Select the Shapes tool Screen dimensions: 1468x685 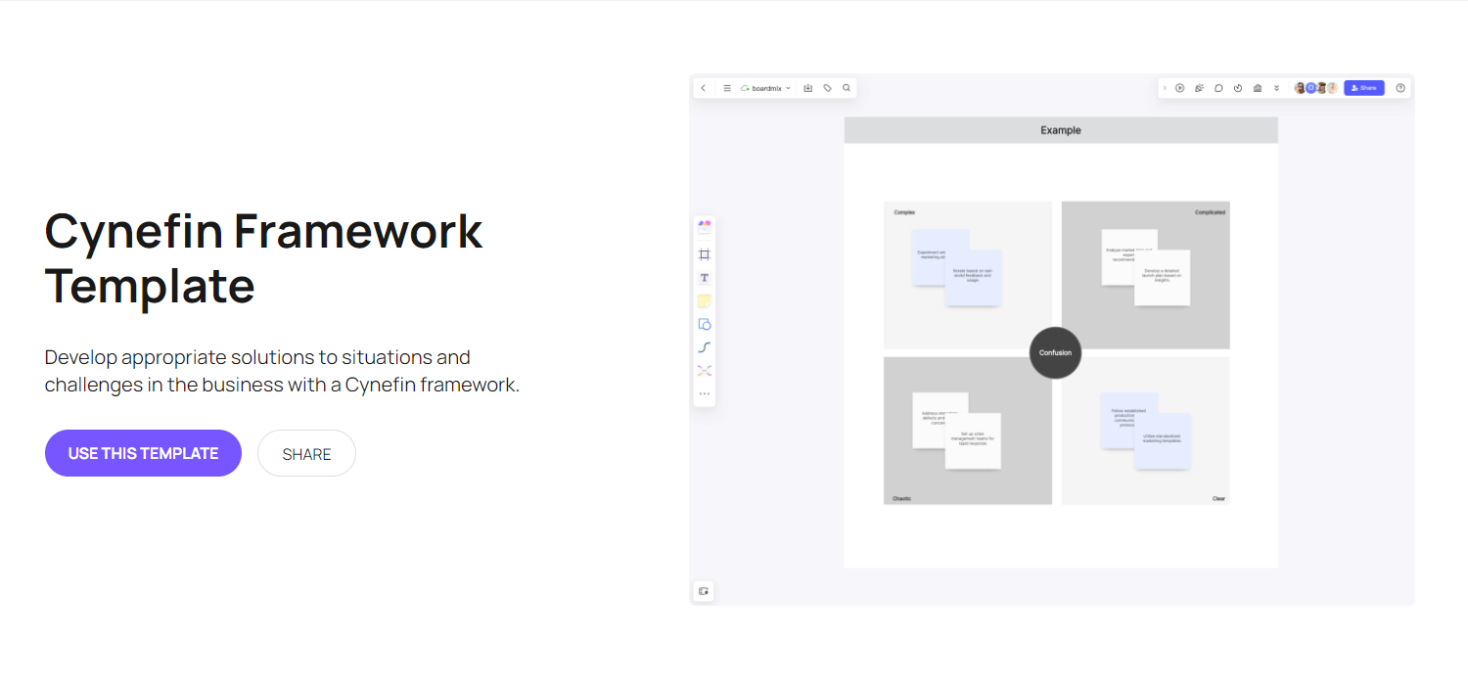pyautogui.click(x=705, y=324)
